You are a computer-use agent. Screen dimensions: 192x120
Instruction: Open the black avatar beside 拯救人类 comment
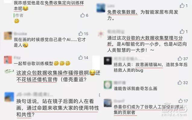tap(108, 61)
